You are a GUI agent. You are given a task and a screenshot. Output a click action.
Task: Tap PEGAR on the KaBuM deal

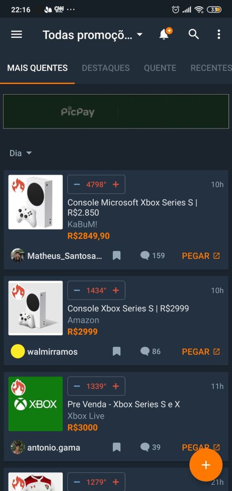point(201,256)
